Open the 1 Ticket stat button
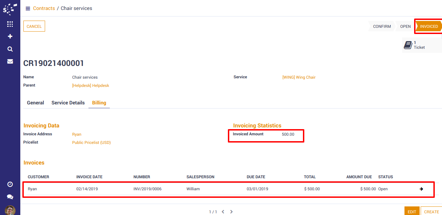The image size is (442, 215). (x=416, y=45)
